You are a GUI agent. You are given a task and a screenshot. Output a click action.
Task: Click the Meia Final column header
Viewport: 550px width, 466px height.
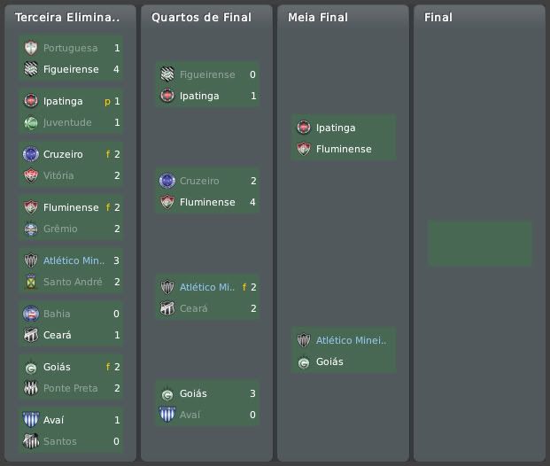point(318,17)
